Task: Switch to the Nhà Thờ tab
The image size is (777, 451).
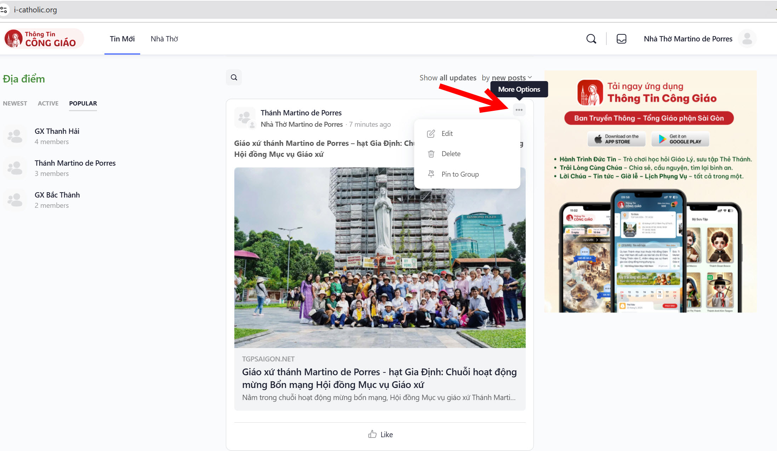Action: click(x=164, y=39)
